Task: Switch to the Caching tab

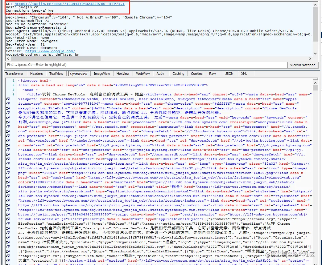Action: [x=178, y=74]
